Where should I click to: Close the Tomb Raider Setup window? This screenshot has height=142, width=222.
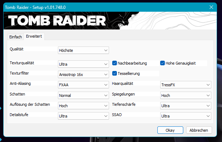pos(211,7)
